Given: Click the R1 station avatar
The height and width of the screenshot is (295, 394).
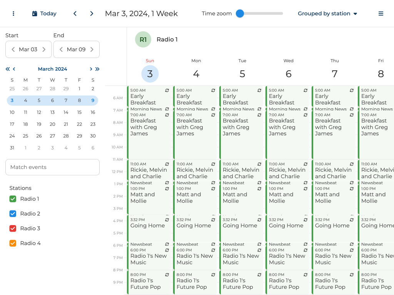Looking at the screenshot, I should pyautogui.click(x=143, y=40).
